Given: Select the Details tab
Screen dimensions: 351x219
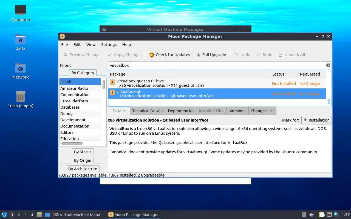Looking at the screenshot, I should [x=119, y=111].
